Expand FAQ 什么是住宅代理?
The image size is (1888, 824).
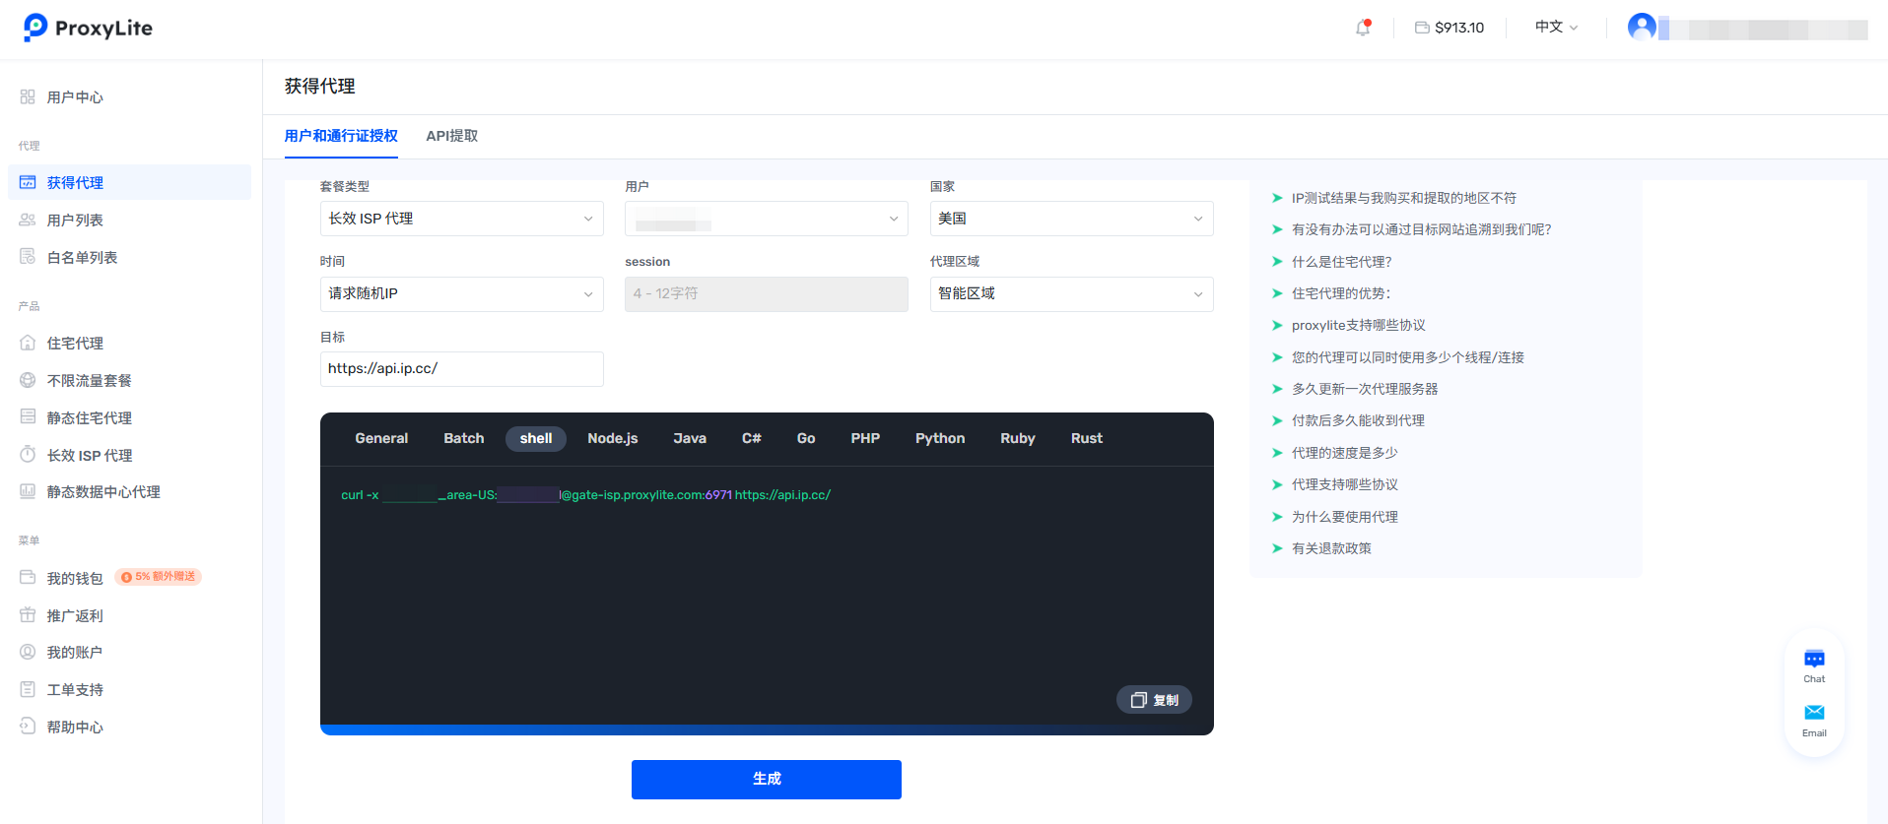coord(1341,262)
